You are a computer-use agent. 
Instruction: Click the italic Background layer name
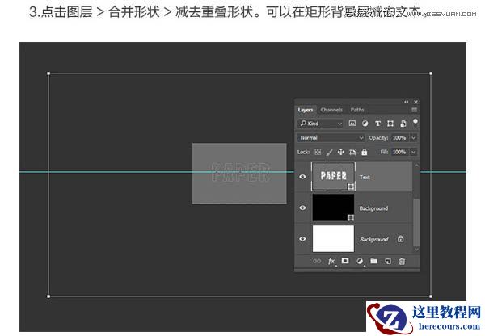pyautogui.click(x=374, y=240)
